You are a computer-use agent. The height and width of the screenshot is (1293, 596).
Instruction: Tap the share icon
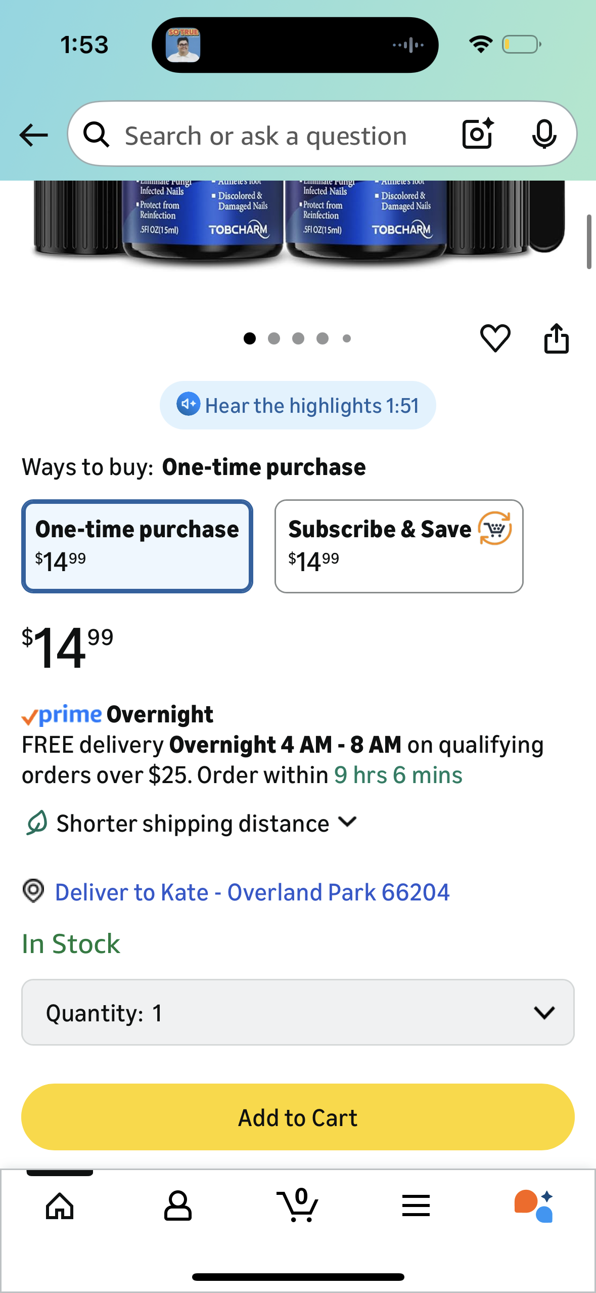click(556, 338)
